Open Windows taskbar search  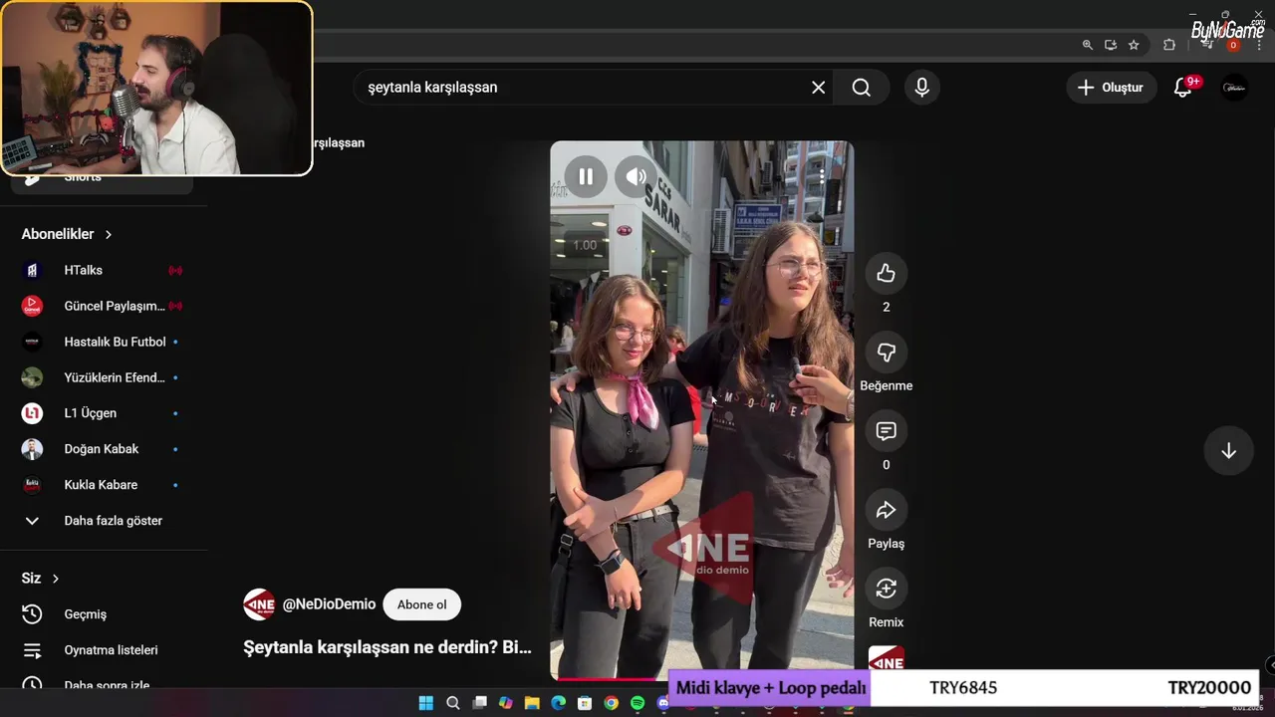453,703
